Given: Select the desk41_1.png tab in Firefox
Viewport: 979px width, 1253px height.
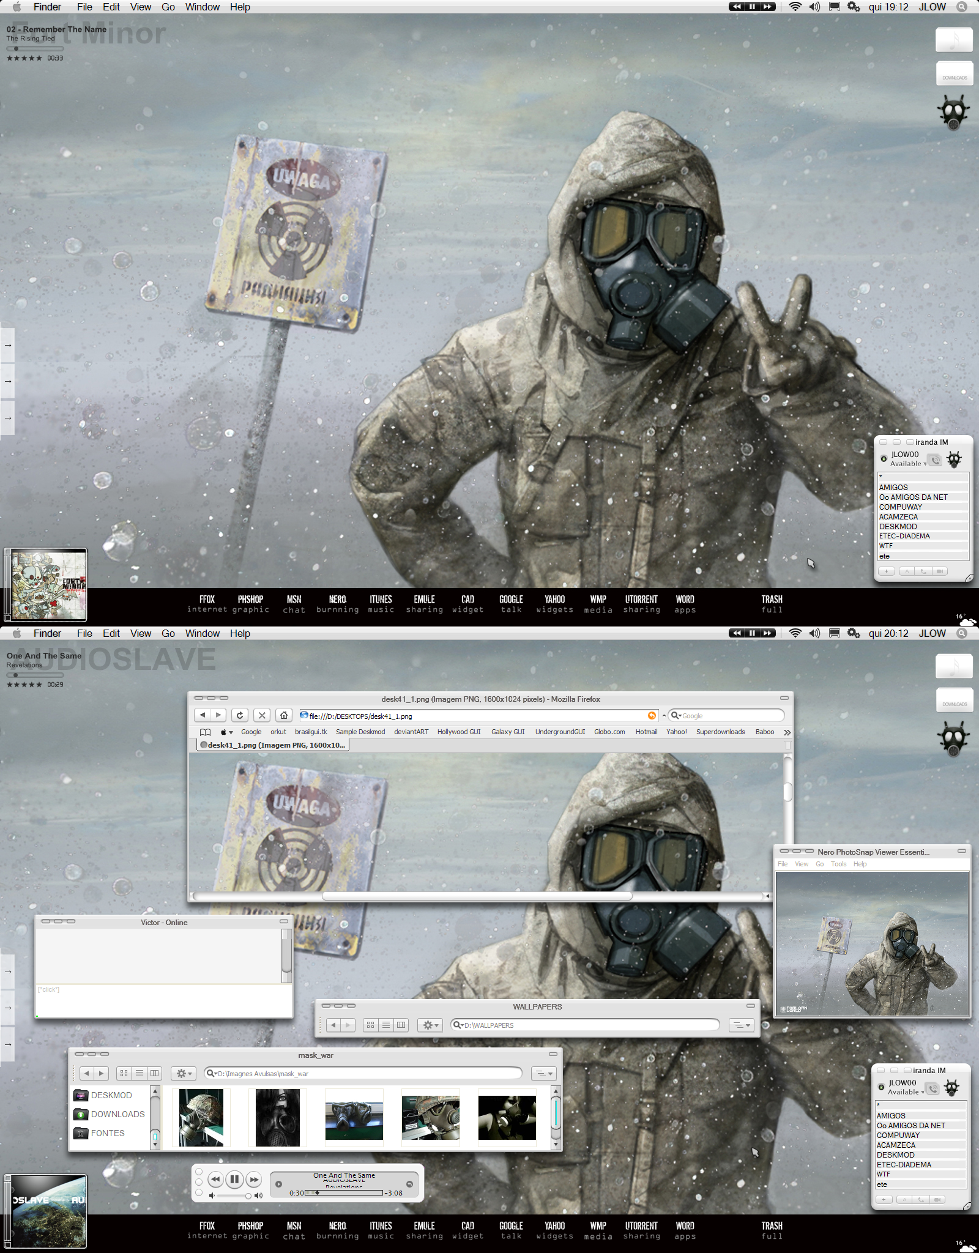Looking at the screenshot, I should 273,745.
